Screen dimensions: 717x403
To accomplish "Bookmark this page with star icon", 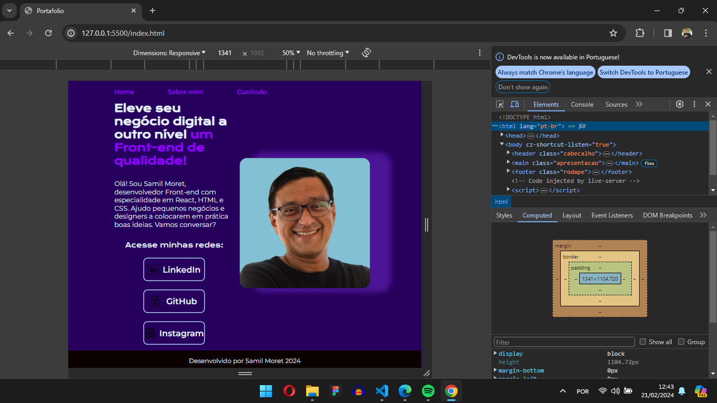I will [613, 33].
